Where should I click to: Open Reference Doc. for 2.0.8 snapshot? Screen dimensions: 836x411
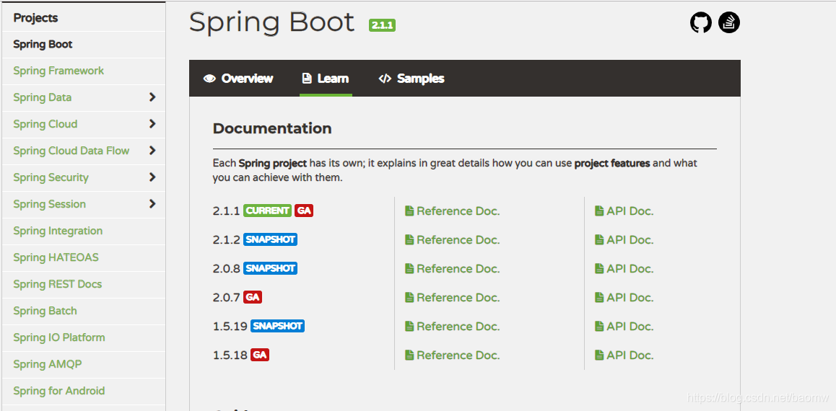[x=452, y=268]
